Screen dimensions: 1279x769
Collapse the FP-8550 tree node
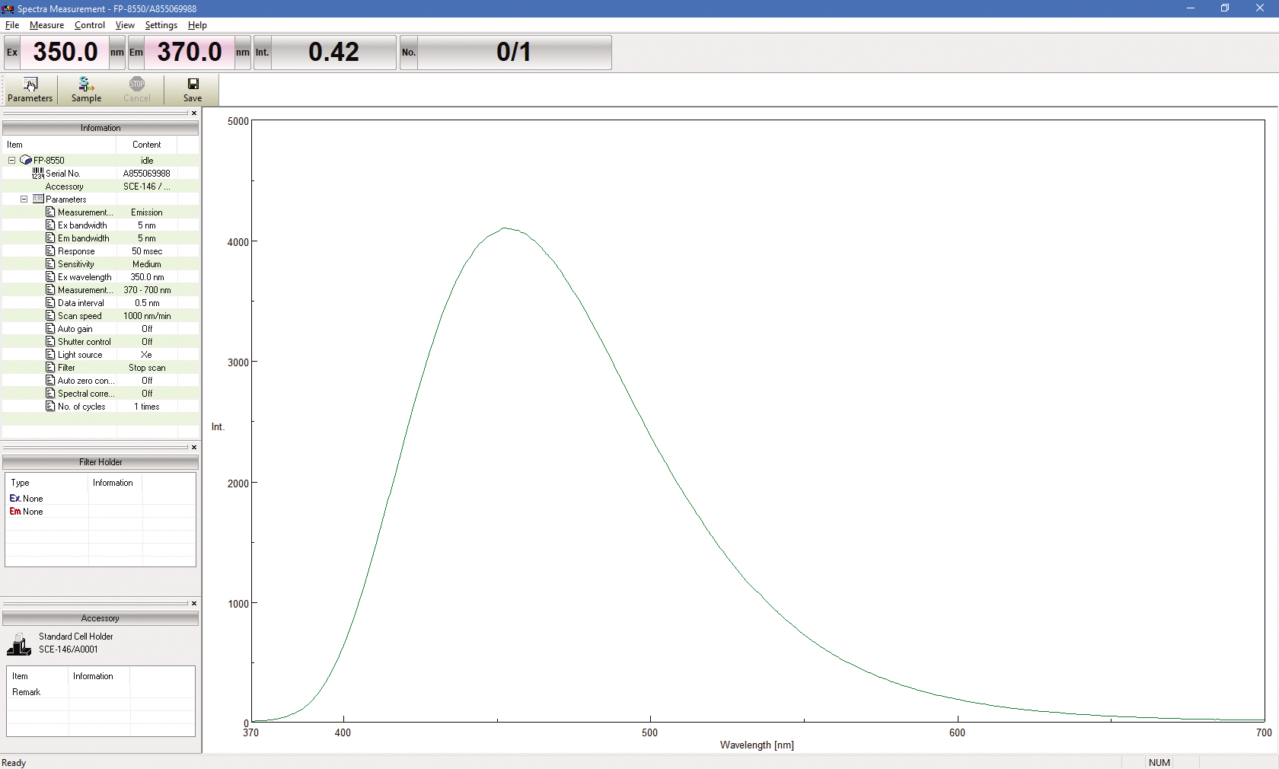click(12, 161)
